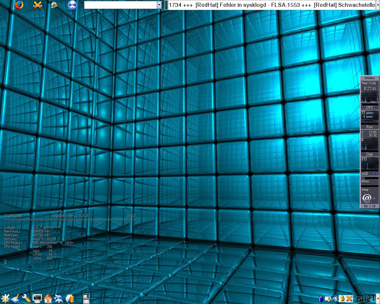The height and width of the screenshot is (304, 380).
Task: Open the wrench settings tool icon
Action: pos(26,298)
